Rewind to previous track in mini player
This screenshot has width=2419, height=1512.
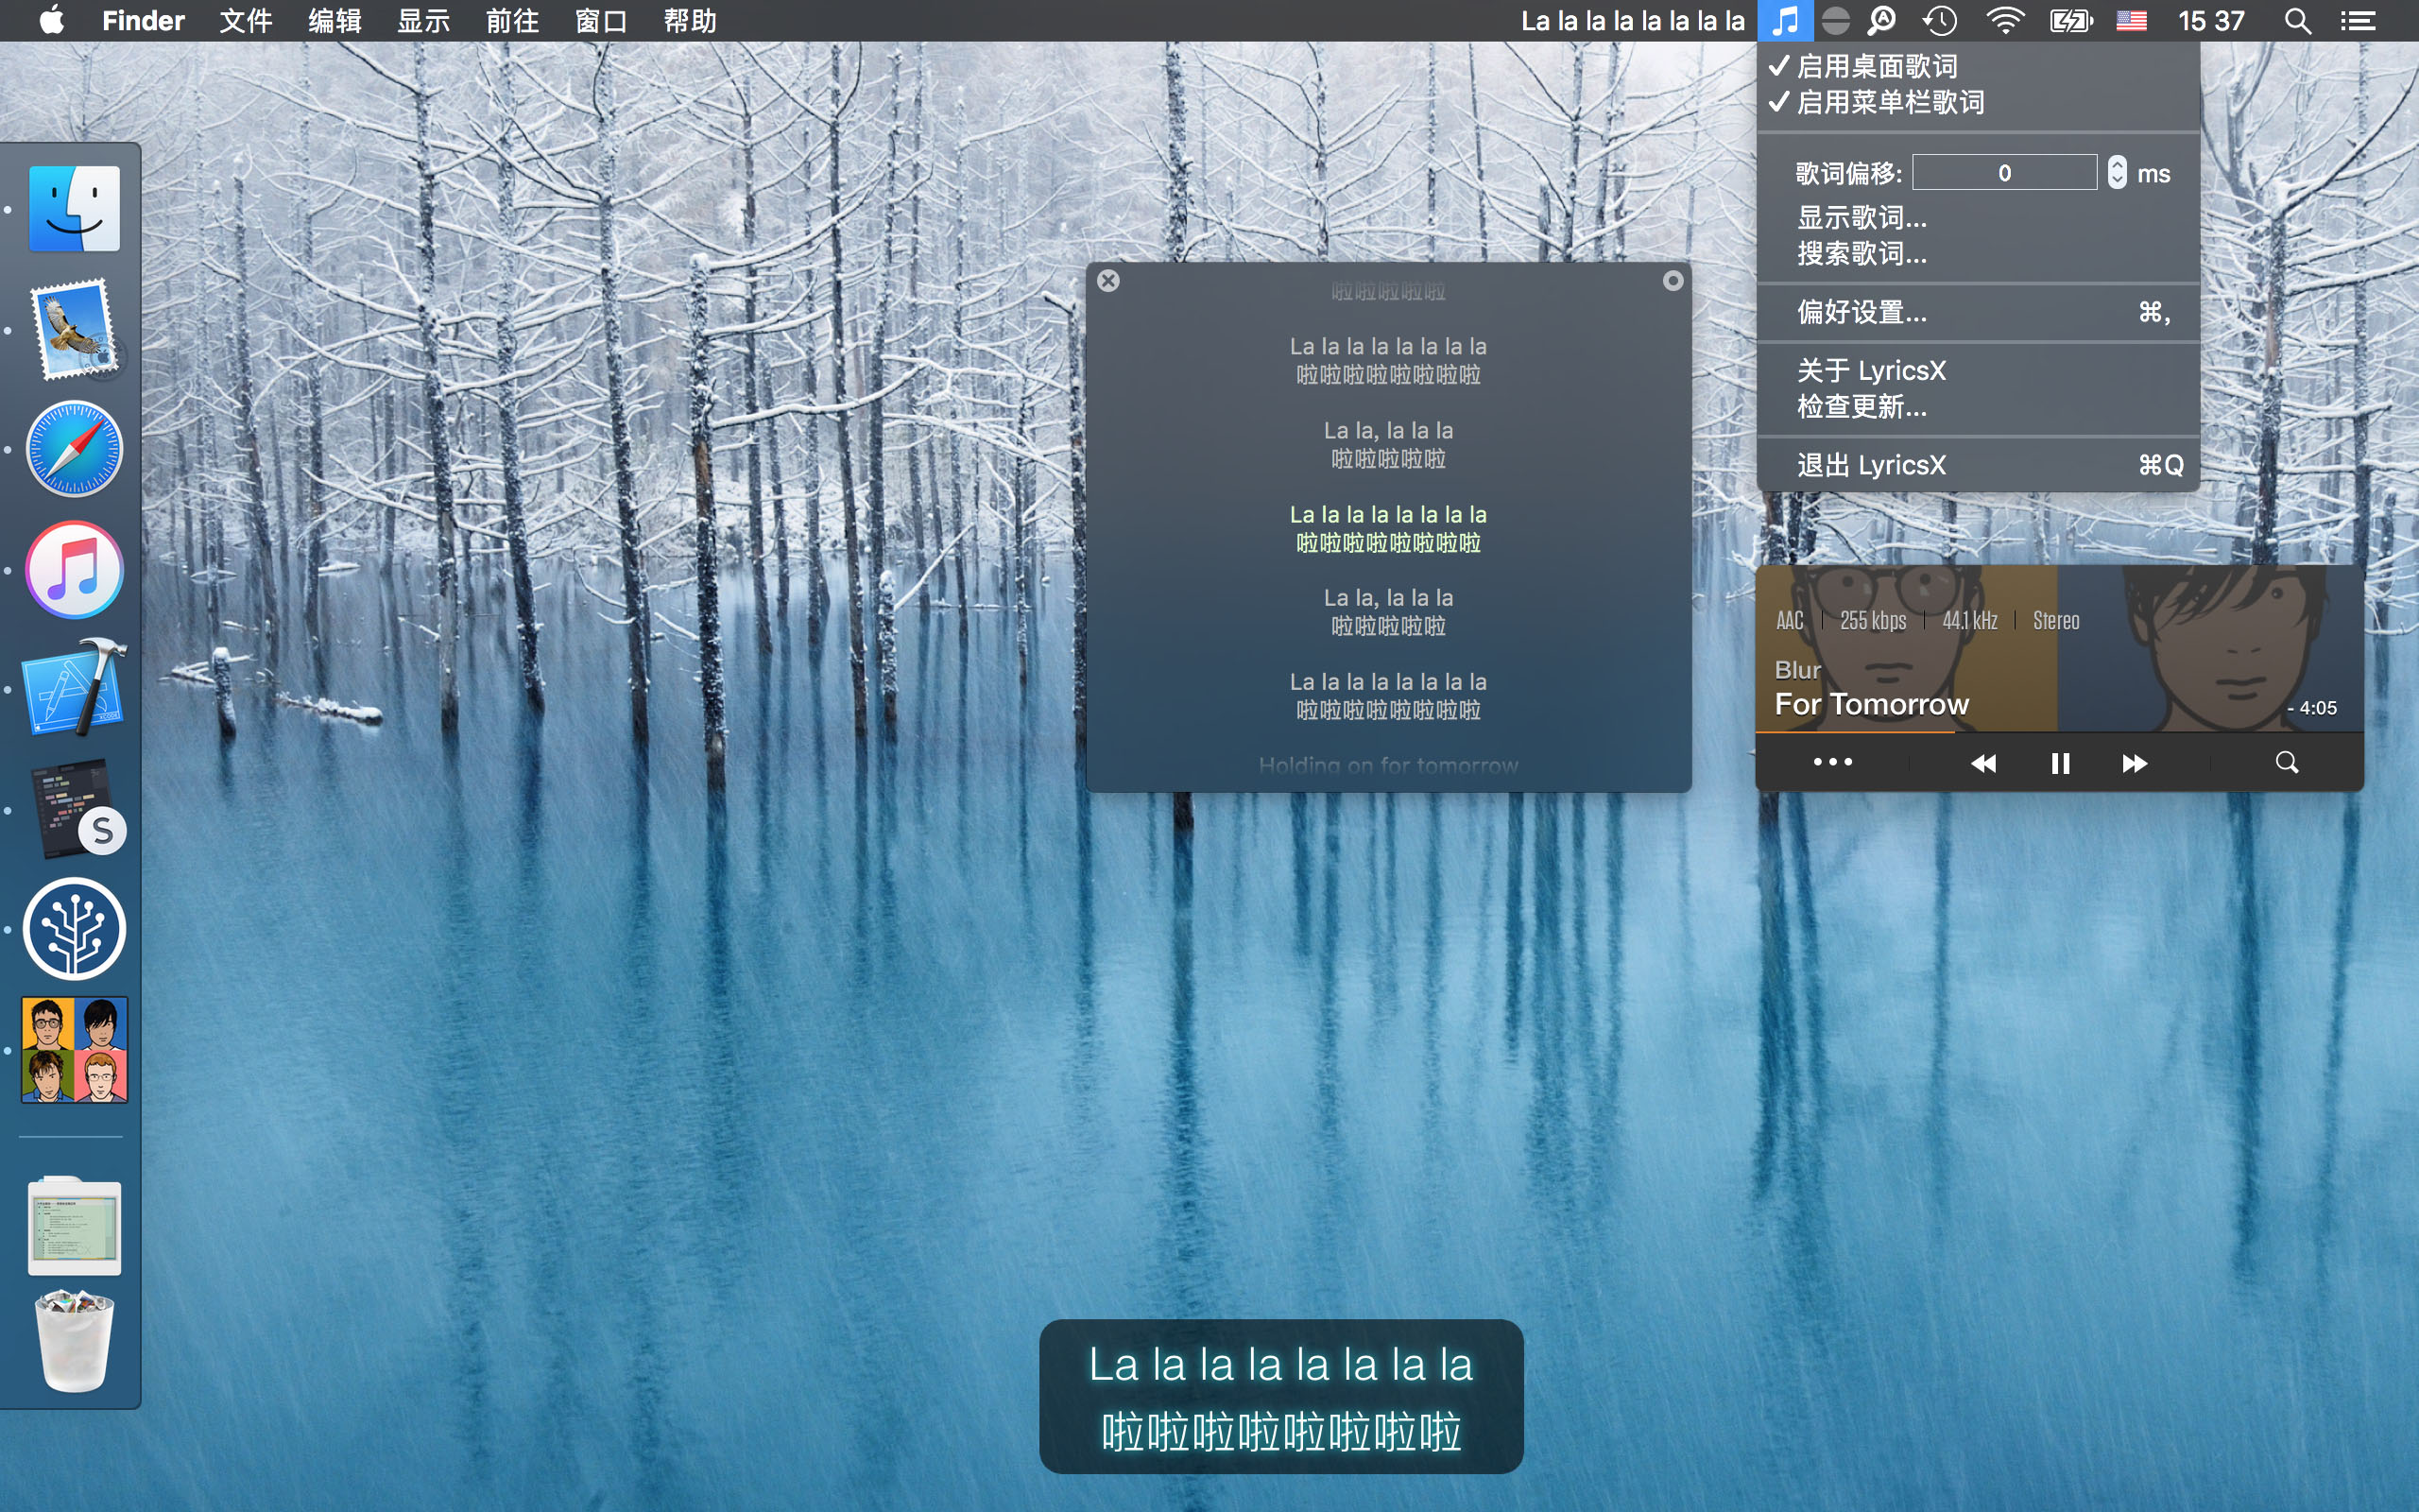pyautogui.click(x=1983, y=764)
